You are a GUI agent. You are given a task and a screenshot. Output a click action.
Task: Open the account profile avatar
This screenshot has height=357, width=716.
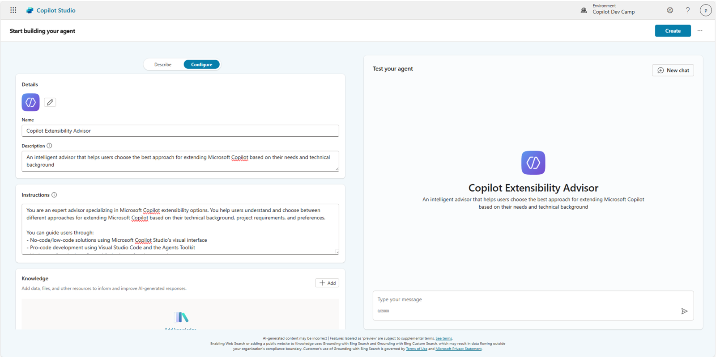(706, 10)
